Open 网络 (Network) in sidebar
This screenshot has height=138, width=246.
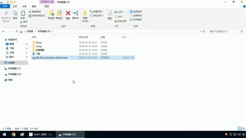[10, 80]
